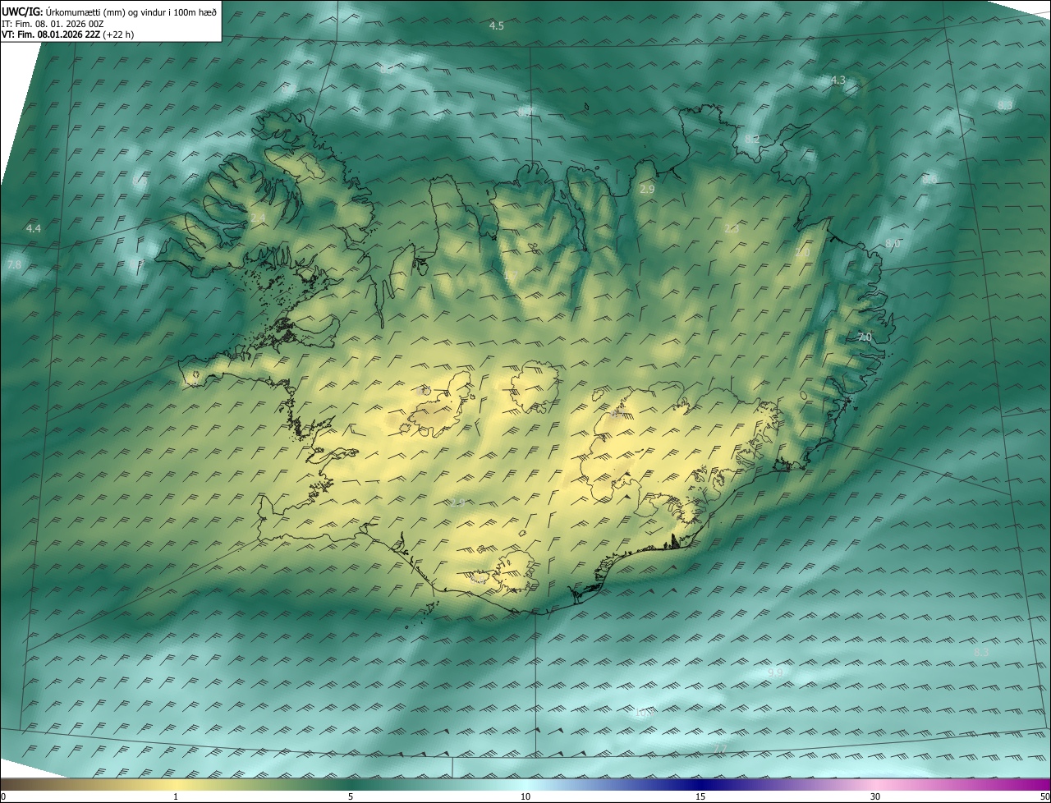Click the 9.9 value label
The height and width of the screenshot is (803, 1051).
(x=774, y=672)
